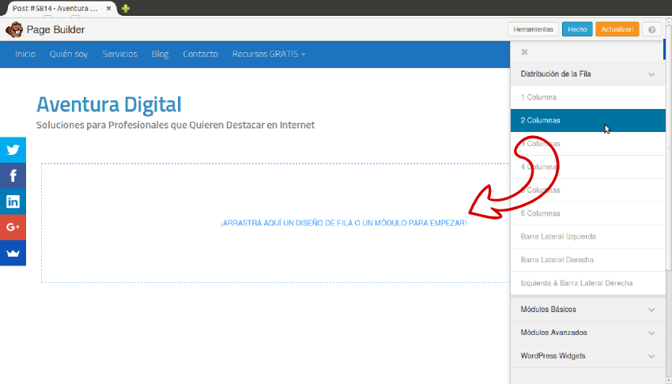Open the Blog menu item

[x=160, y=55]
